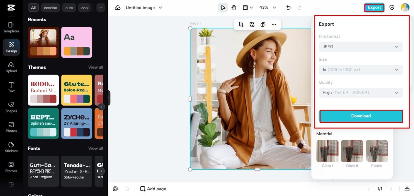The width and height of the screenshot is (414, 196).
Task: Apply the Plastic material
Action: (377, 151)
